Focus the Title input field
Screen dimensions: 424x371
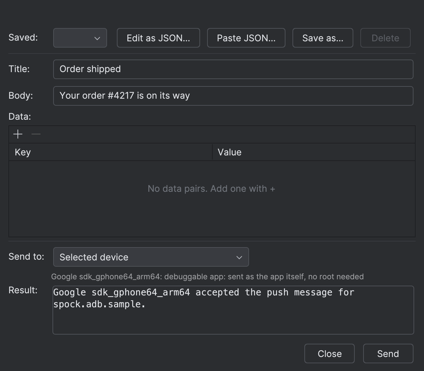tap(233, 69)
